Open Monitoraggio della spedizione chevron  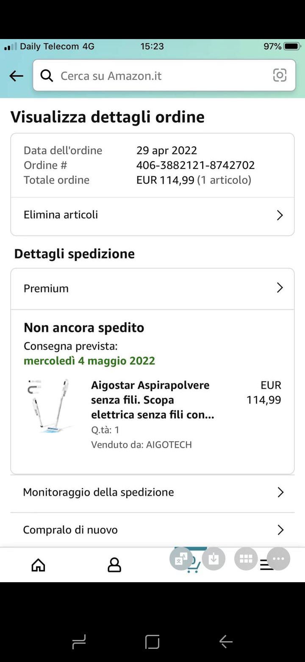tap(280, 492)
